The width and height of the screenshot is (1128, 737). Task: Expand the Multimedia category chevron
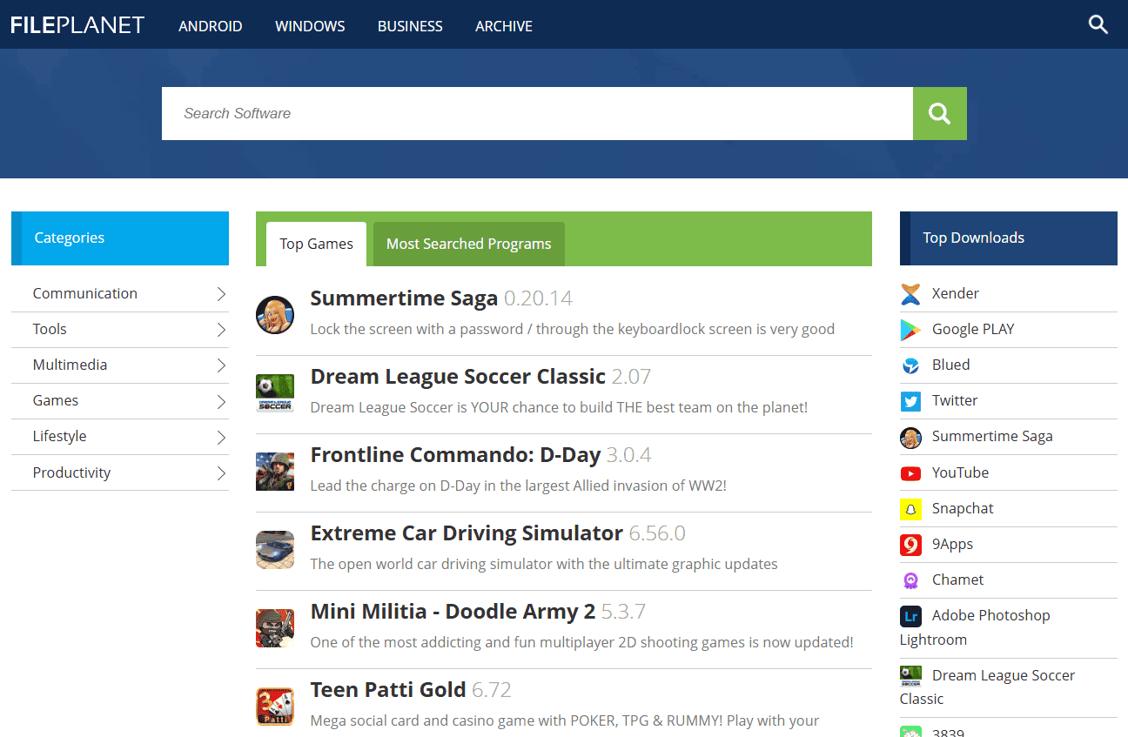[221, 365]
